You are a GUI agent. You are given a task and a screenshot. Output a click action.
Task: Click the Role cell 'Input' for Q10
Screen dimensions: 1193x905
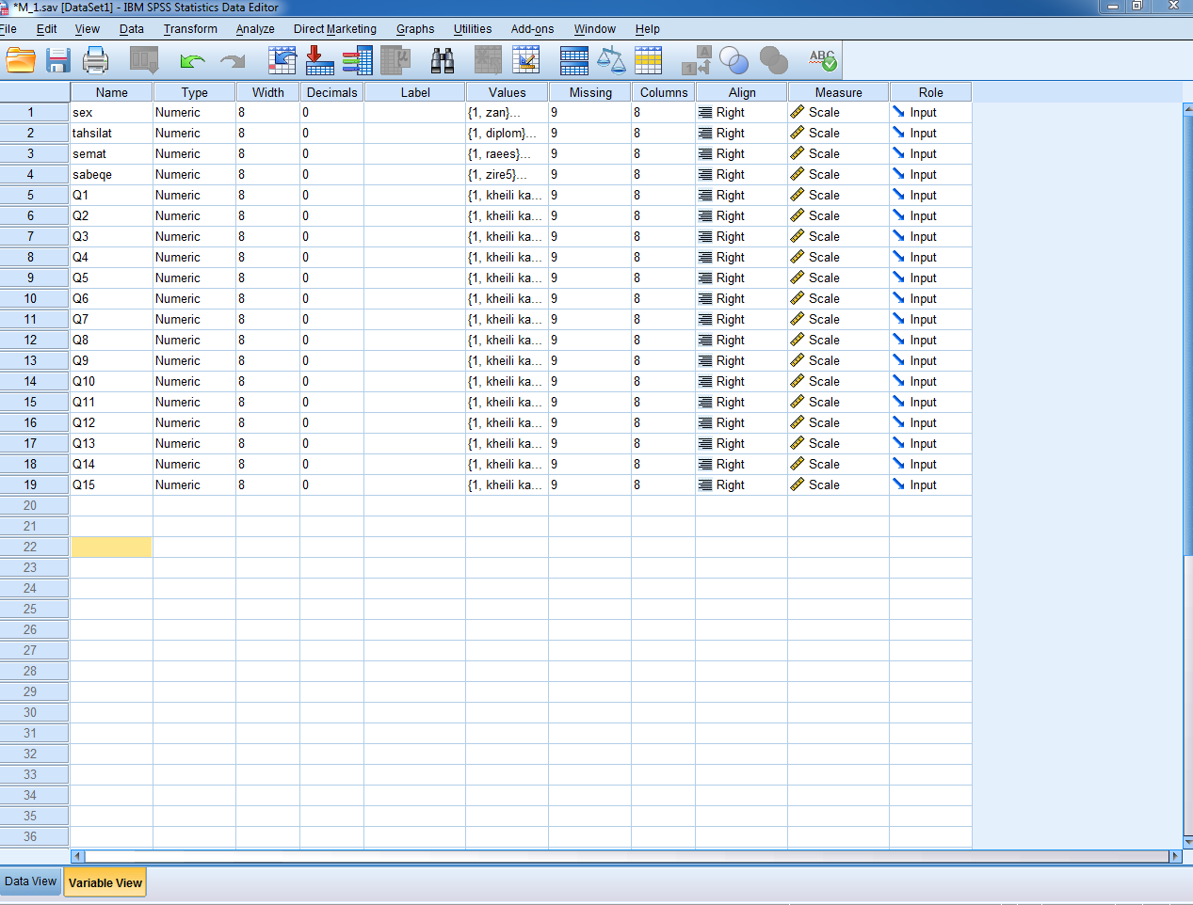[x=930, y=381]
